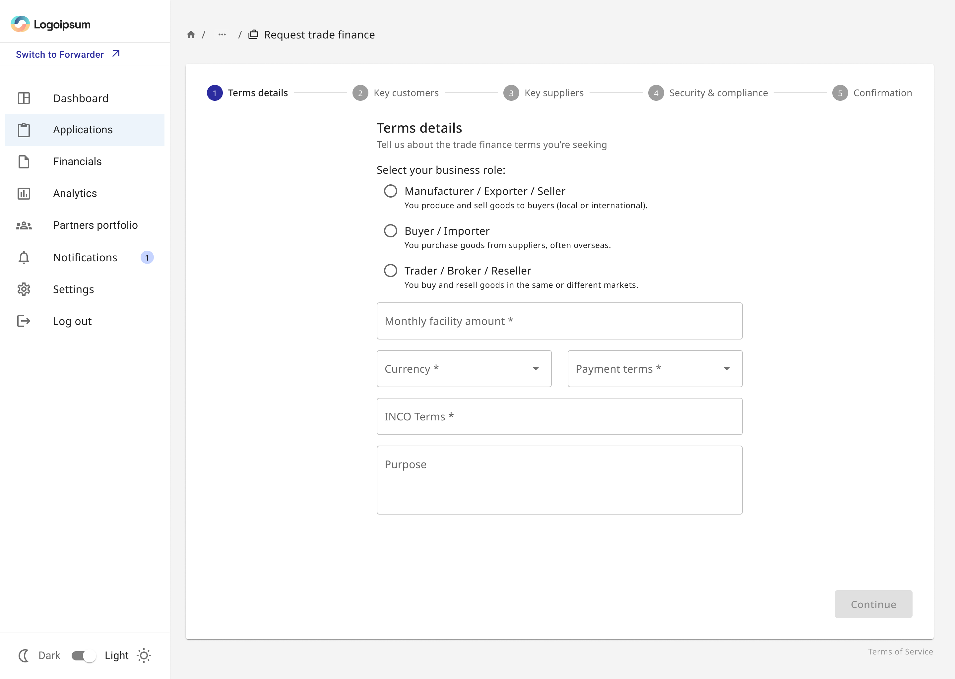Click the Dark mode moon icon
955x679 pixels.
pos(24,655)
